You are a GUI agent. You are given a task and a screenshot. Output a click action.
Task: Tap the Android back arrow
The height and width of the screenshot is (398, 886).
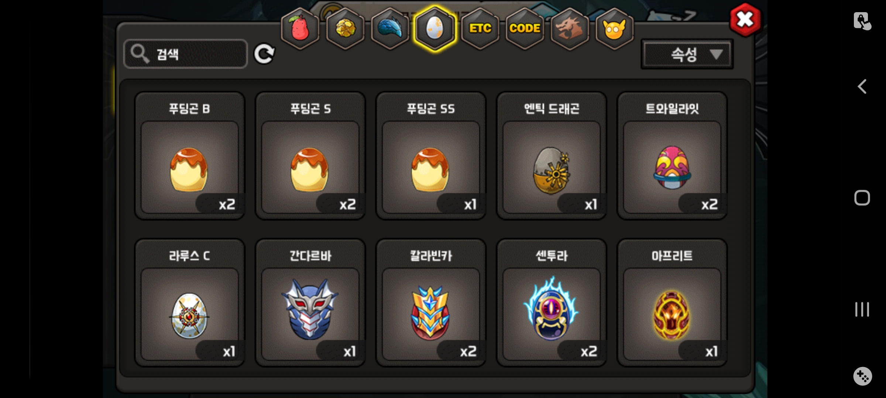(862, 87)
